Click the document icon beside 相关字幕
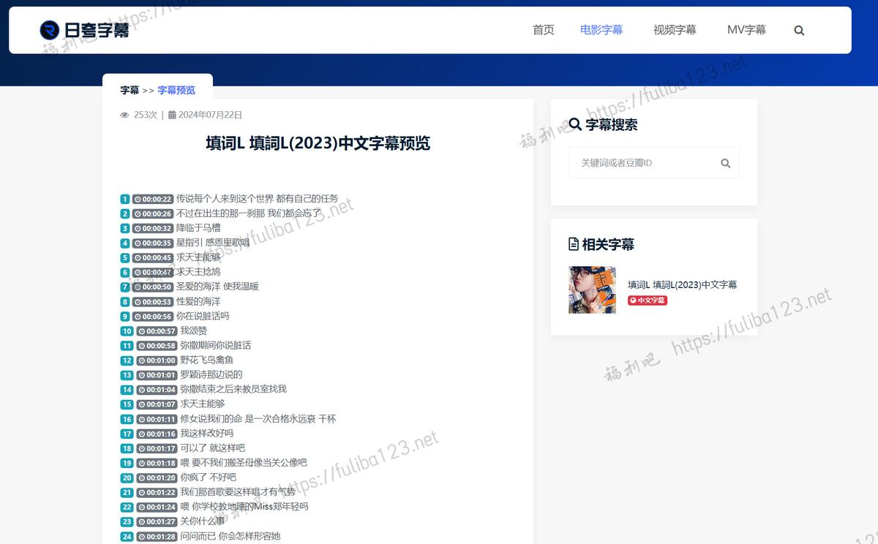878x544 pixels. pos(574,244)
